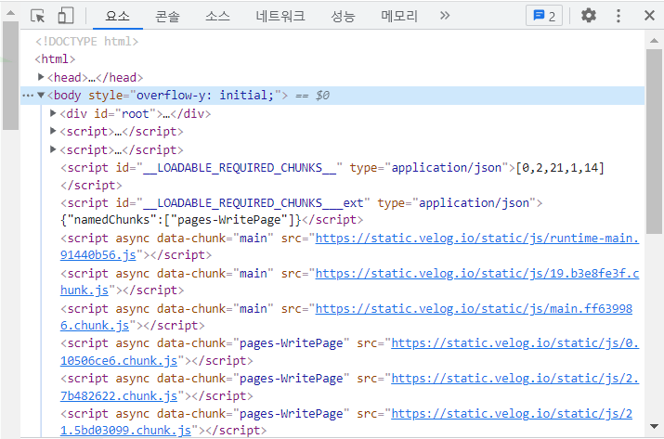Select the html element line
This screenshot has width=664, height=439.
point(55,59)
